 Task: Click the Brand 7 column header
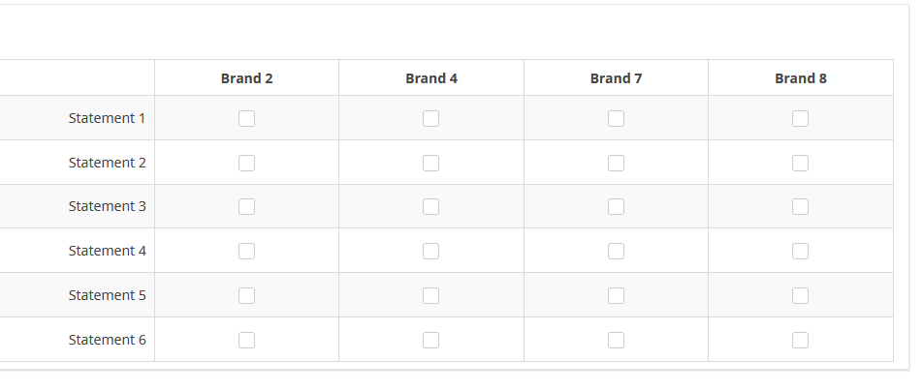click(x=616, y=78)
